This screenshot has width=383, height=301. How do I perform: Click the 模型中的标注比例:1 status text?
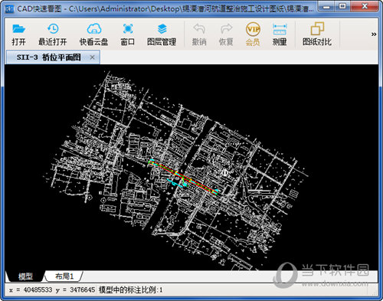pos(130,290)
